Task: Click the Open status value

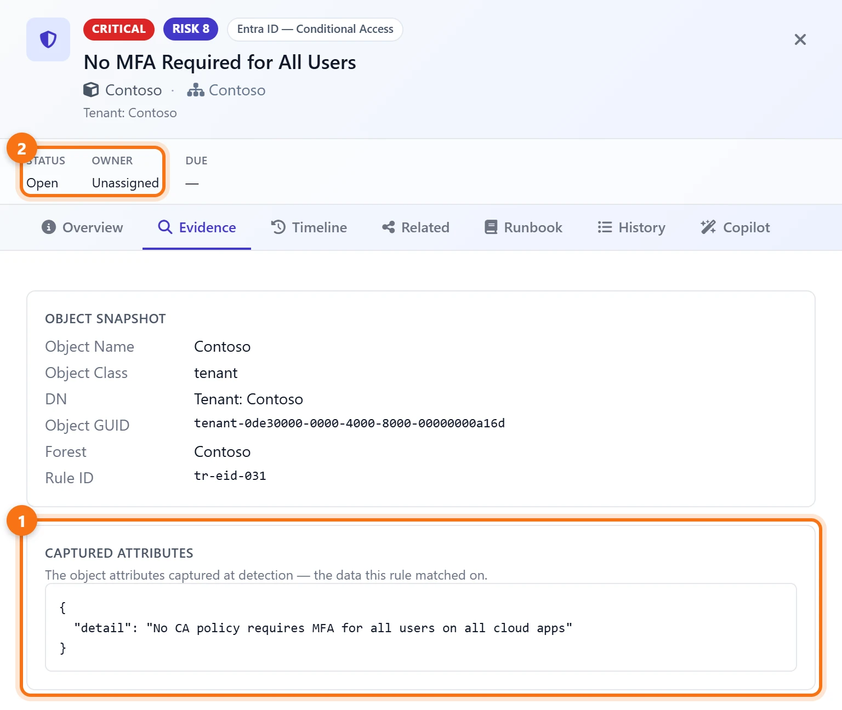Action: point(42,183)
